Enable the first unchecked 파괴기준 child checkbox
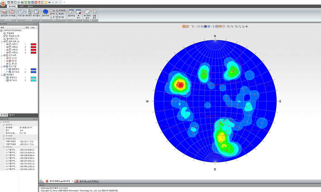The image size is (321, 192). point(7,70)
